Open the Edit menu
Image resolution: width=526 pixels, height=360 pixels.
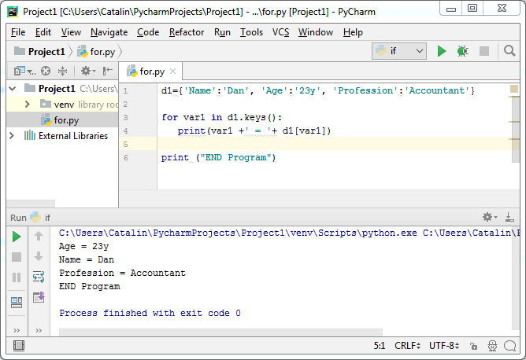click(43, 32)
